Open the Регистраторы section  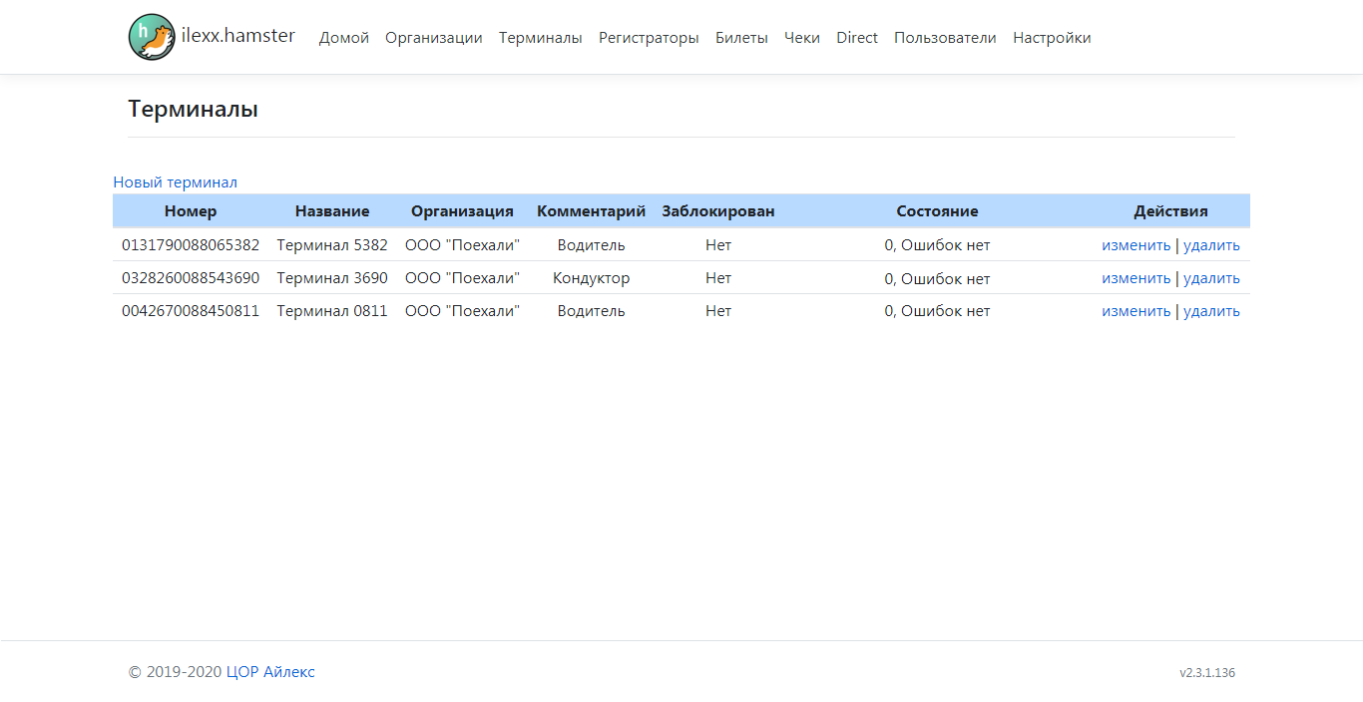(x=649, y=38)
